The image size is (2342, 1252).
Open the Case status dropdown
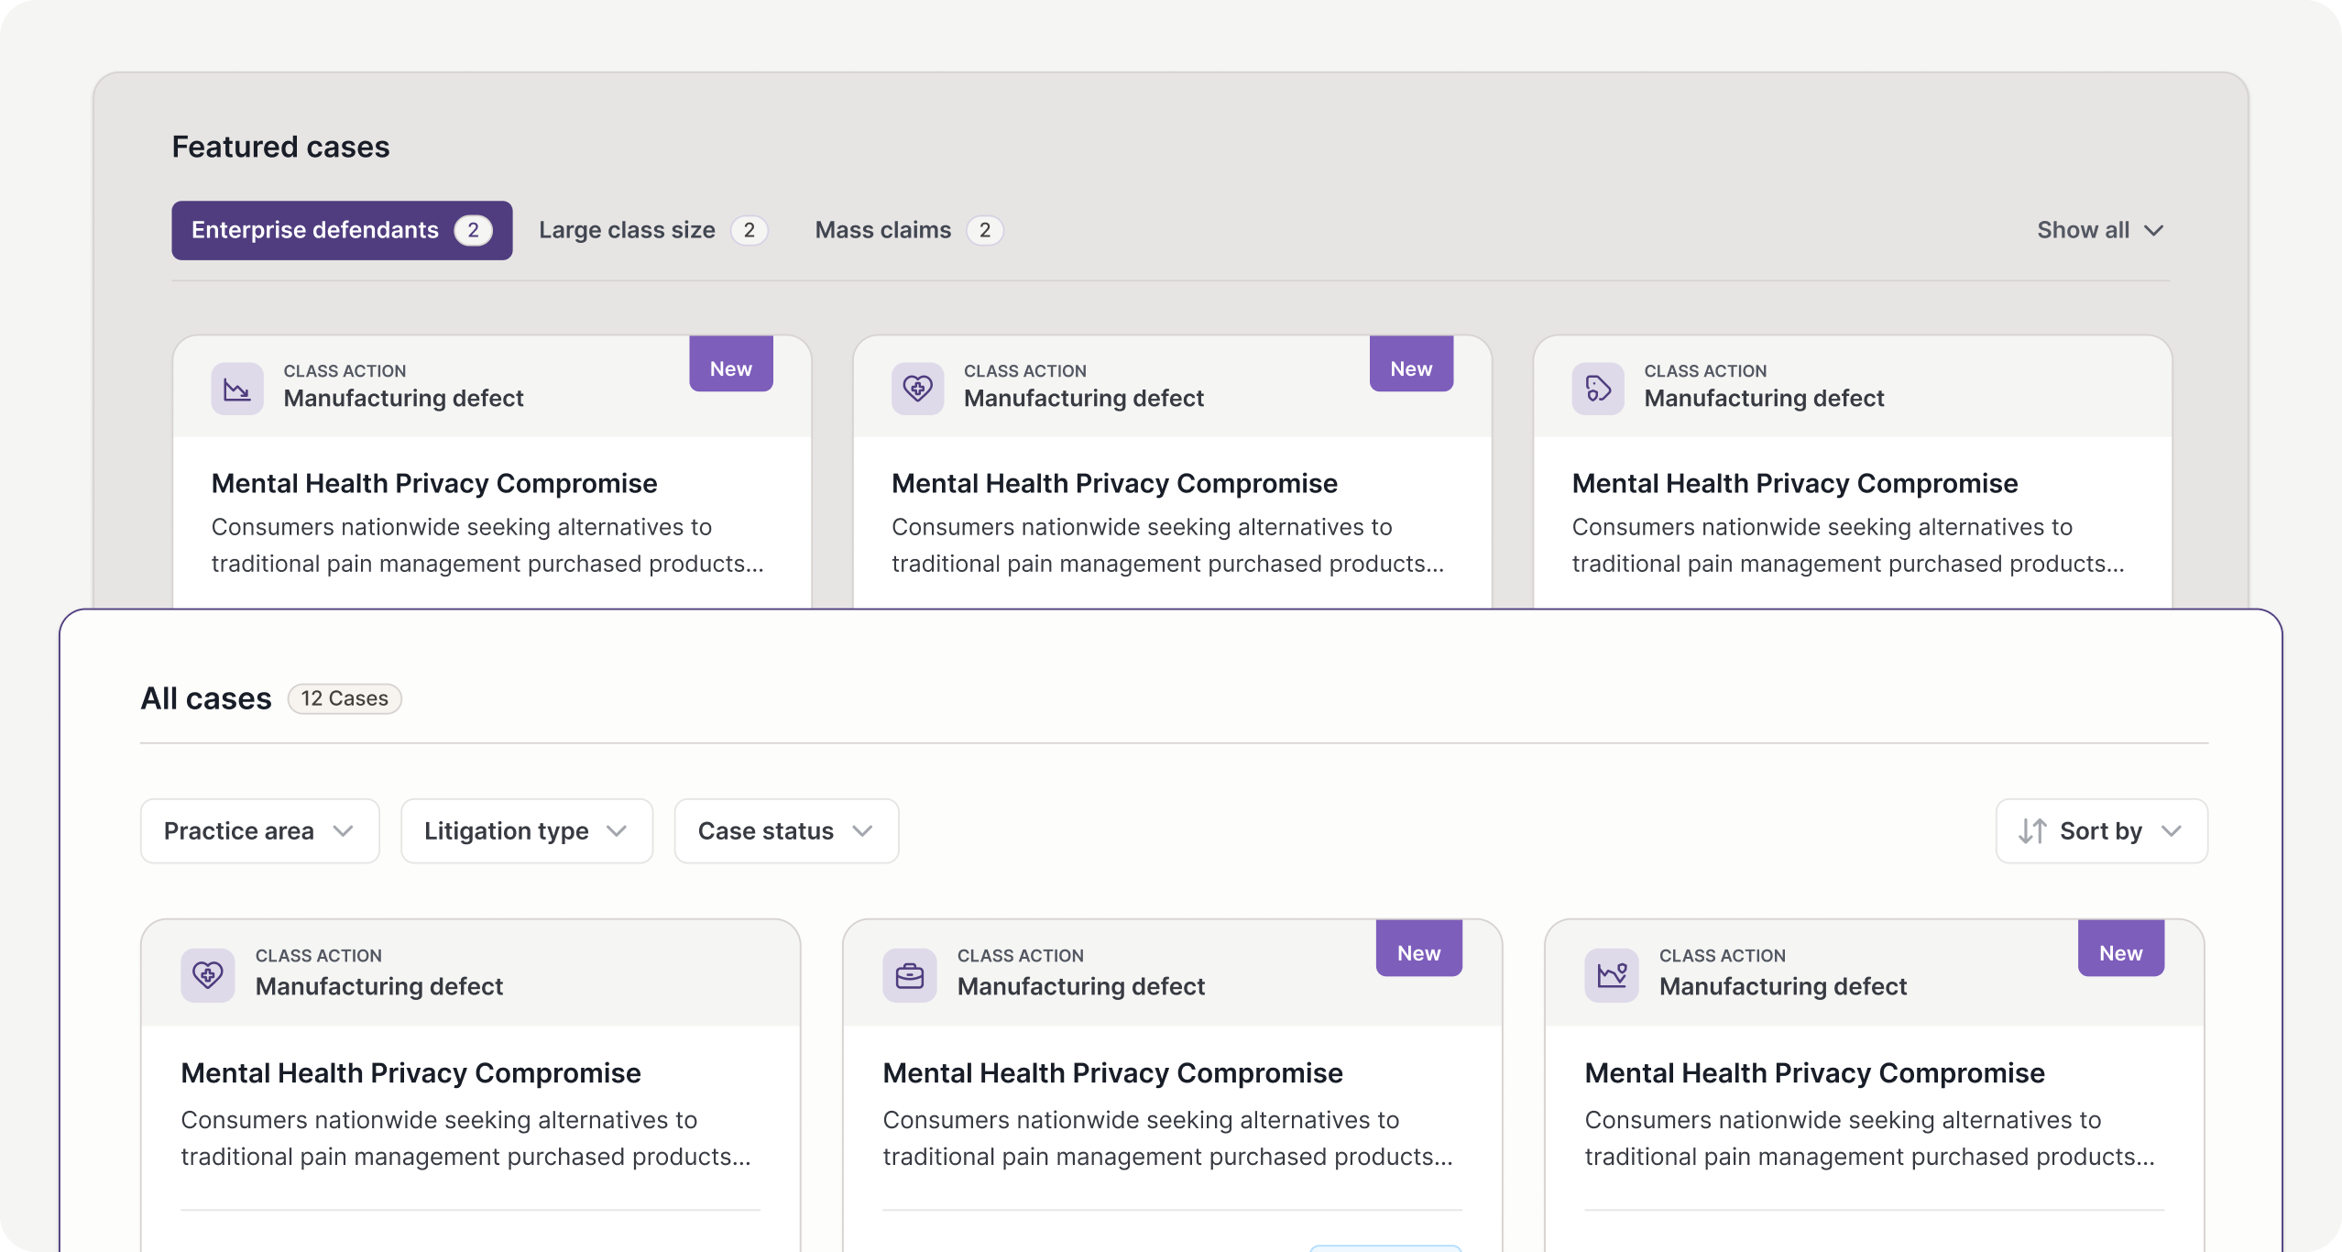[x=786, y=831]
